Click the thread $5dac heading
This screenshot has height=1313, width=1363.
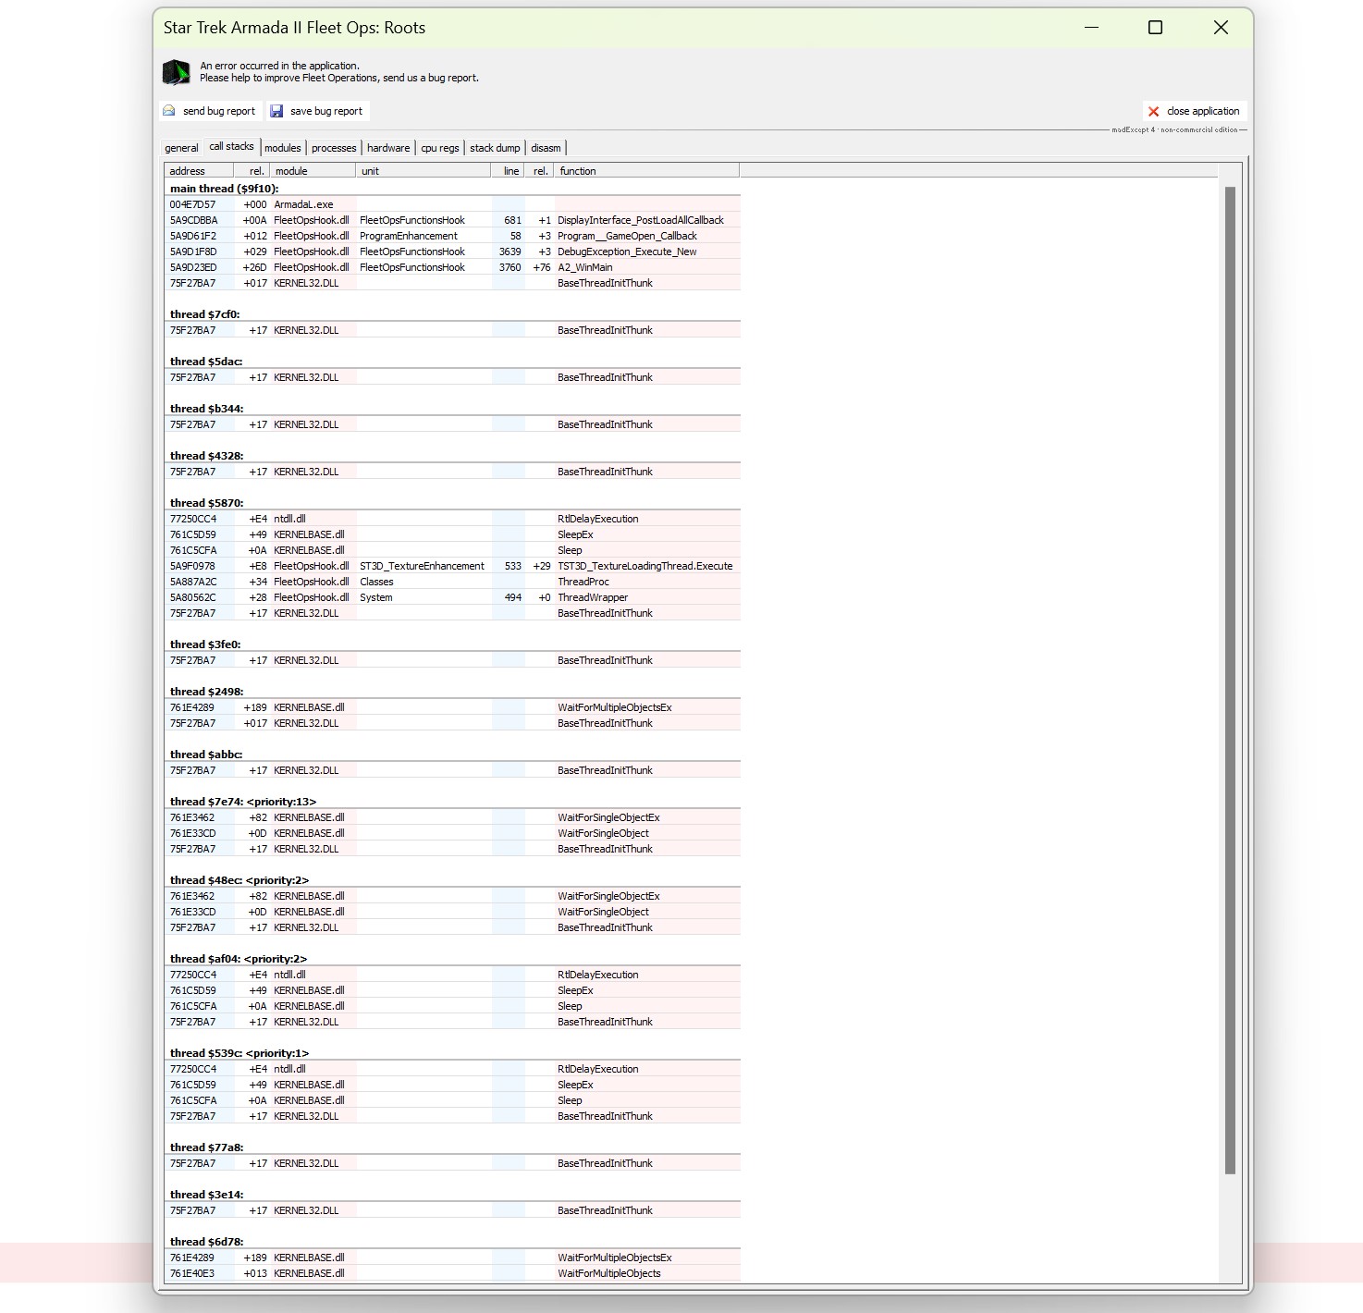pyautogui.click(x=205, y=362)
